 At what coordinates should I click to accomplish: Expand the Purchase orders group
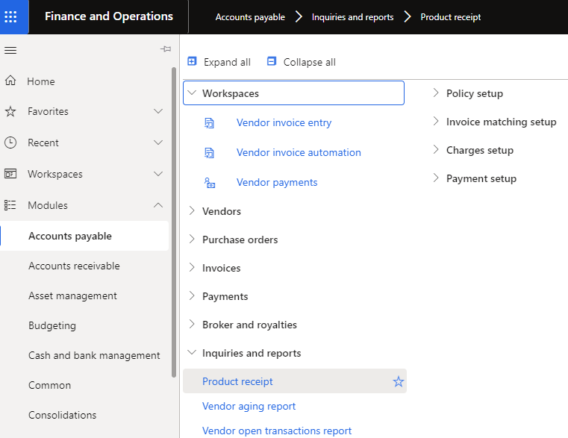[x=192, y=239]
